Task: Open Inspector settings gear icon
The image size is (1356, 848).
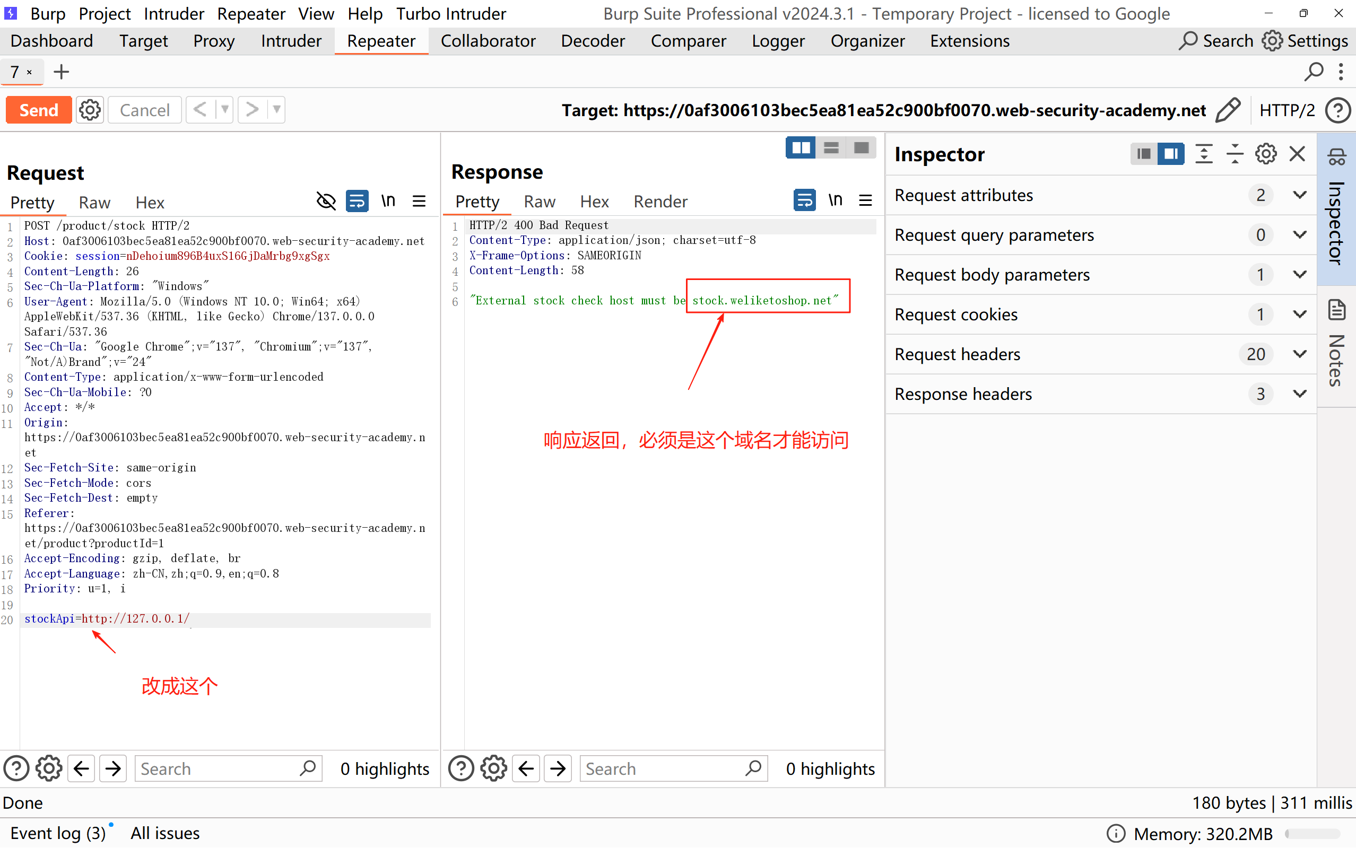Action: pyautogui.click(x=1266, y=154)
